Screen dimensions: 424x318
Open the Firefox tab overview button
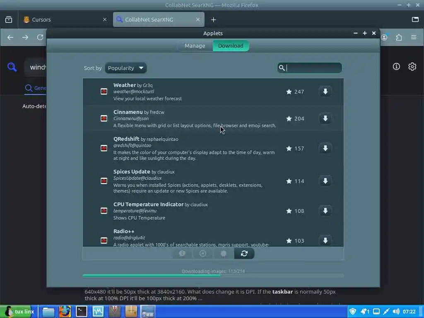[9, 19]
